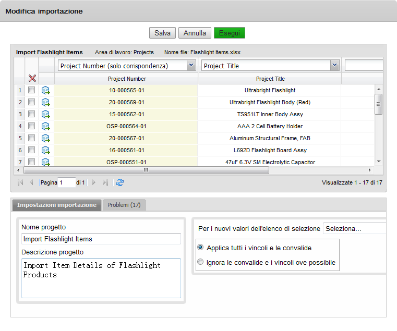397x331 pixels.
Task: Click cell Ultrabright Flashlight
Action: (x=270, y=90)
